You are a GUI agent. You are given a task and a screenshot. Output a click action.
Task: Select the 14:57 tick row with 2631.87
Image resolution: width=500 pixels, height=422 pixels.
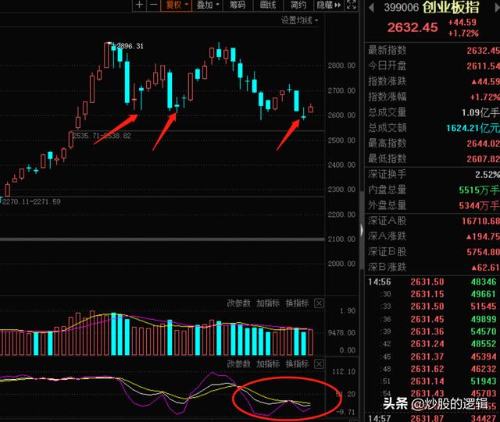pos(432,418)
